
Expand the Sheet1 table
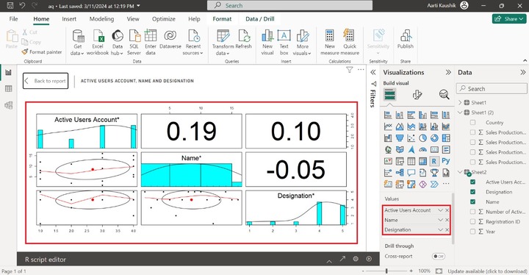coord(460,102)
